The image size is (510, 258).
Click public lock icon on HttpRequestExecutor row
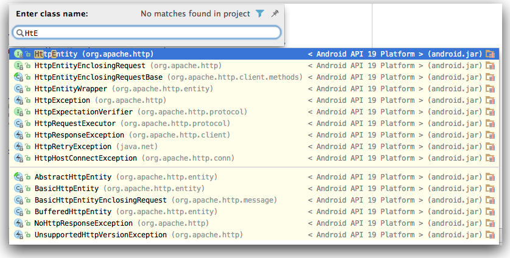click(28, 124)
